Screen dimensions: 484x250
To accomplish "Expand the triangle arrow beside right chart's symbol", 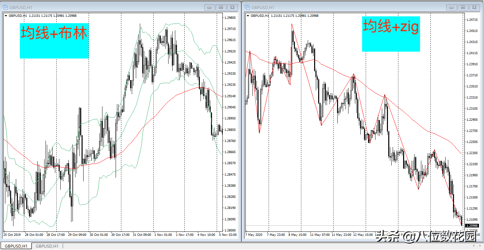I will (x=248, y=16).
